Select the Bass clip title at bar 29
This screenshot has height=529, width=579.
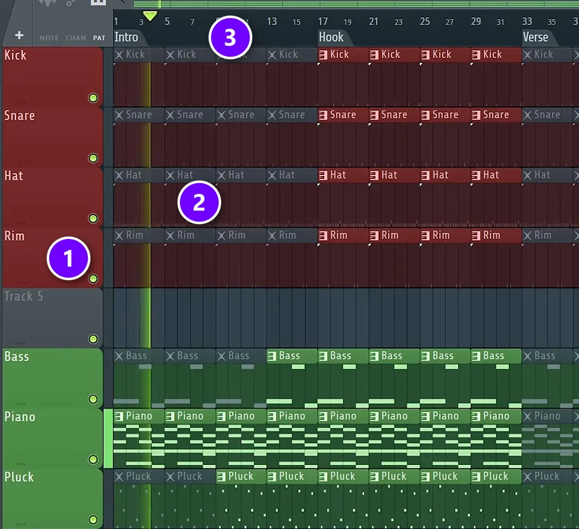click(x=493, y=356)
